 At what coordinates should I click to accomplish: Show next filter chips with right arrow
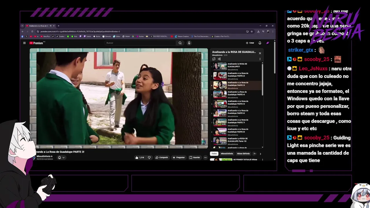(260, 154)
